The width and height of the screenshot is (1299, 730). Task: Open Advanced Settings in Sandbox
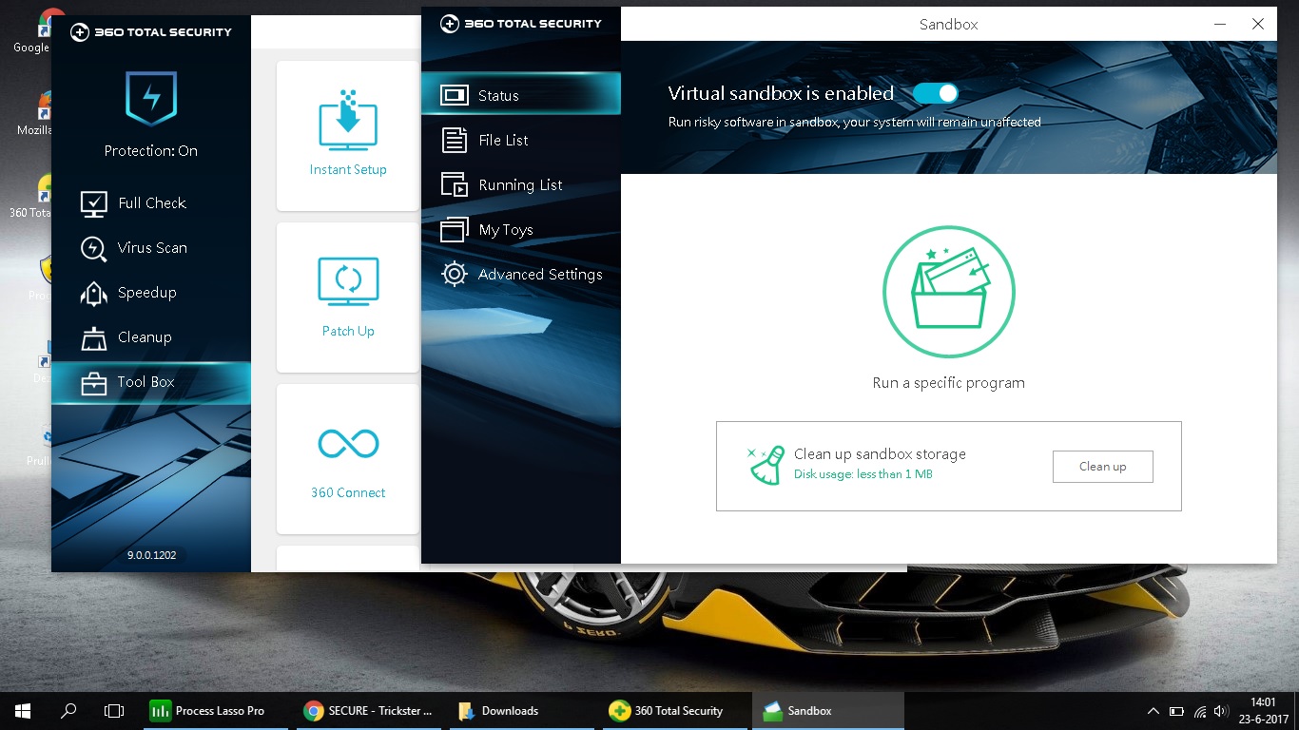pos(521,274)
